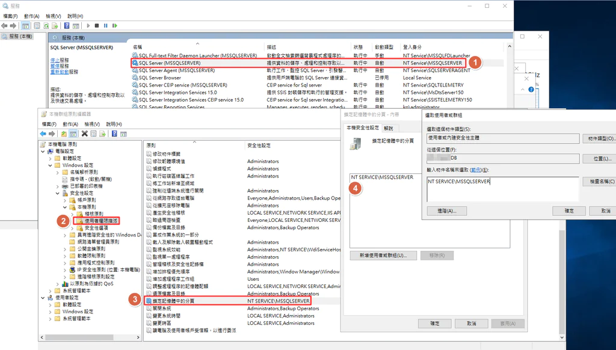Collapse 使用者設定 tree node
Screen dimensions: 616x350
point(43,298)
